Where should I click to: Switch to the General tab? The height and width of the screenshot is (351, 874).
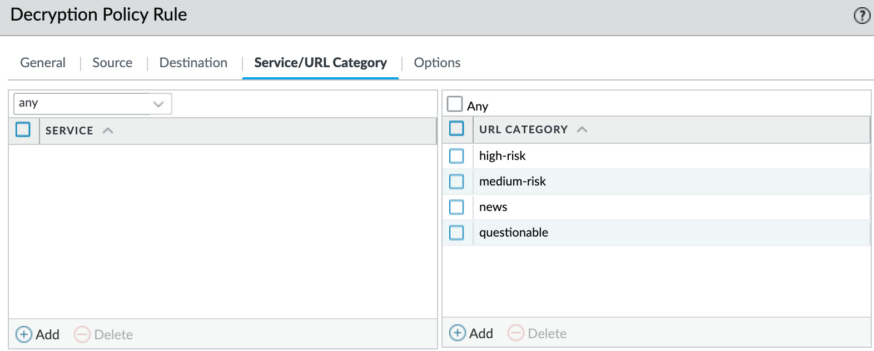tap(43, 63)
